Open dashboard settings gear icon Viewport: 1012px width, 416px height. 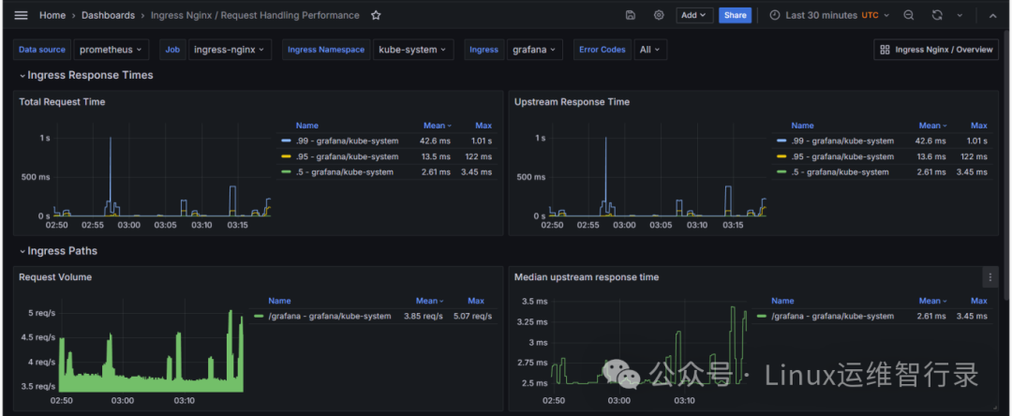click(659, 15)
